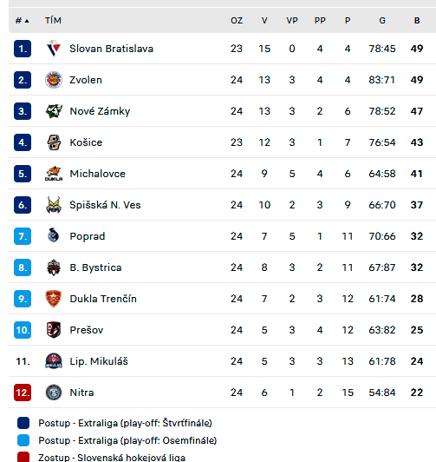Sort standings by G goals column
The height and width of the screenshot is (462, 436).
click(382, 21)
